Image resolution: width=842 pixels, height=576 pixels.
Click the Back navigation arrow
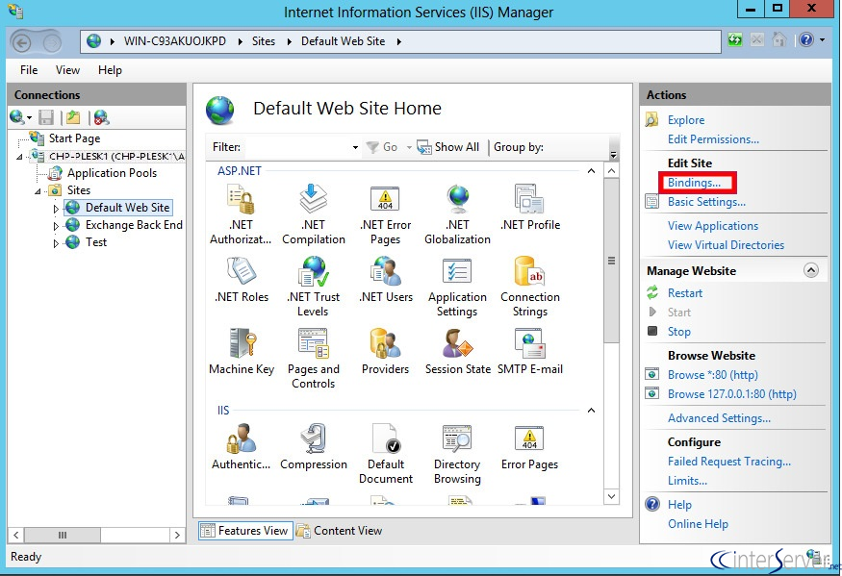(x=21, y=42)
